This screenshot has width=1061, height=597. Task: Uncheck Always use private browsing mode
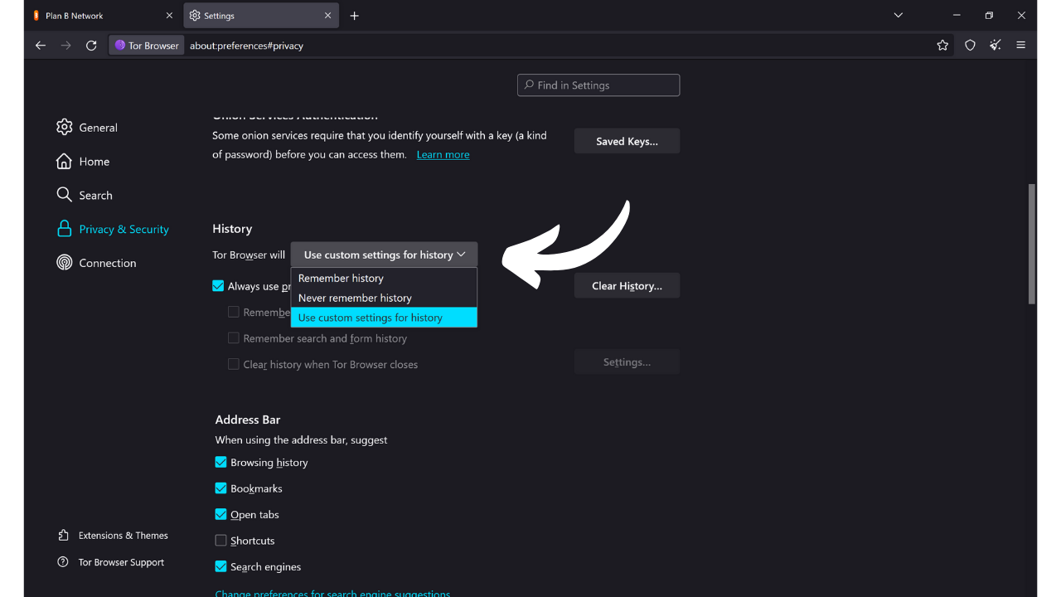217,285
